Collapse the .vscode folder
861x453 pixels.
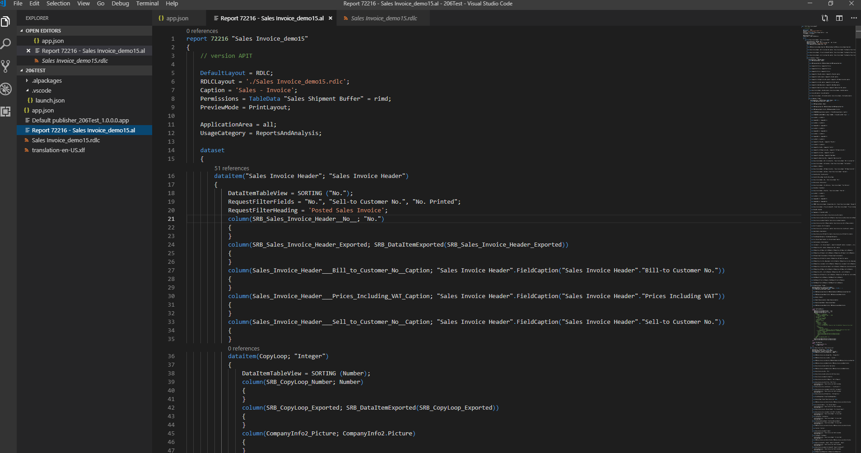(x=27, y=90)
